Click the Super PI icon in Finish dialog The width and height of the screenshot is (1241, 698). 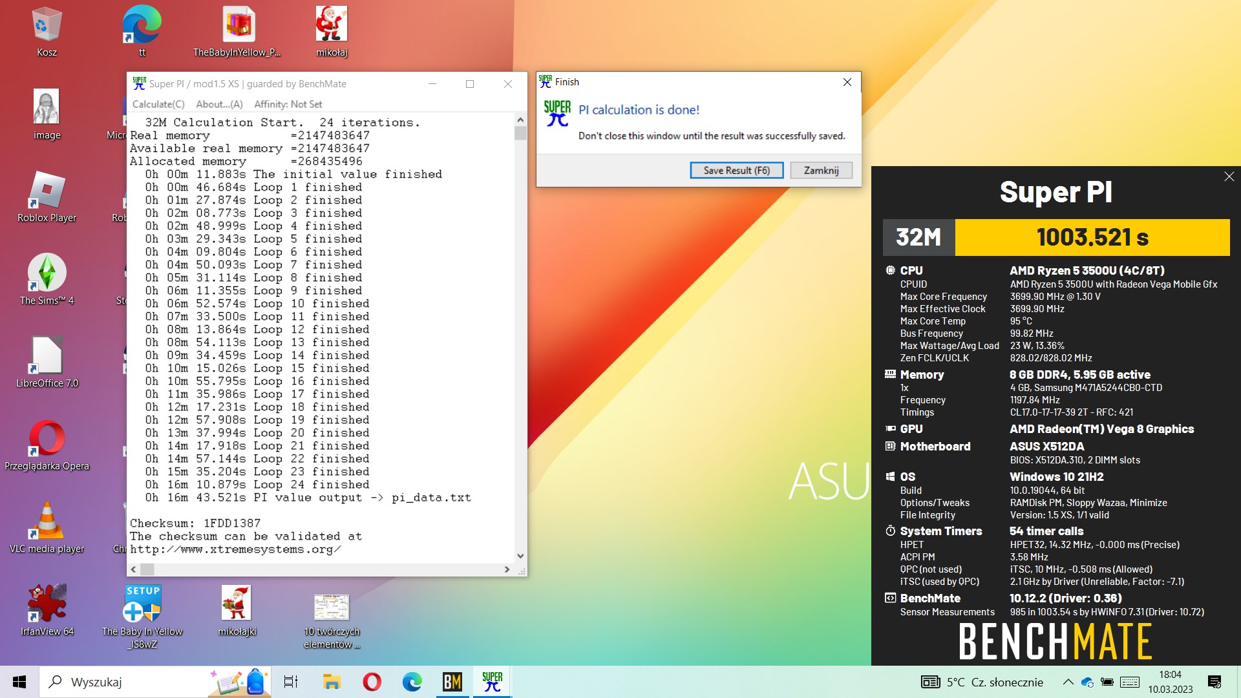557,114
